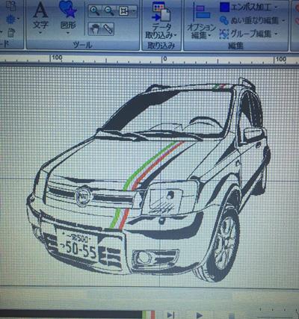Click the オプション編集 icon
Viewport: 299px width, 319px height.
(201, 12)
